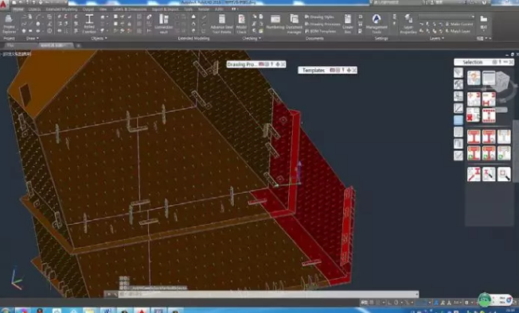The height and width of the screenshot is (313, 519).
Task: Open the Advance Steel Tool Palette
Action: 221,24
